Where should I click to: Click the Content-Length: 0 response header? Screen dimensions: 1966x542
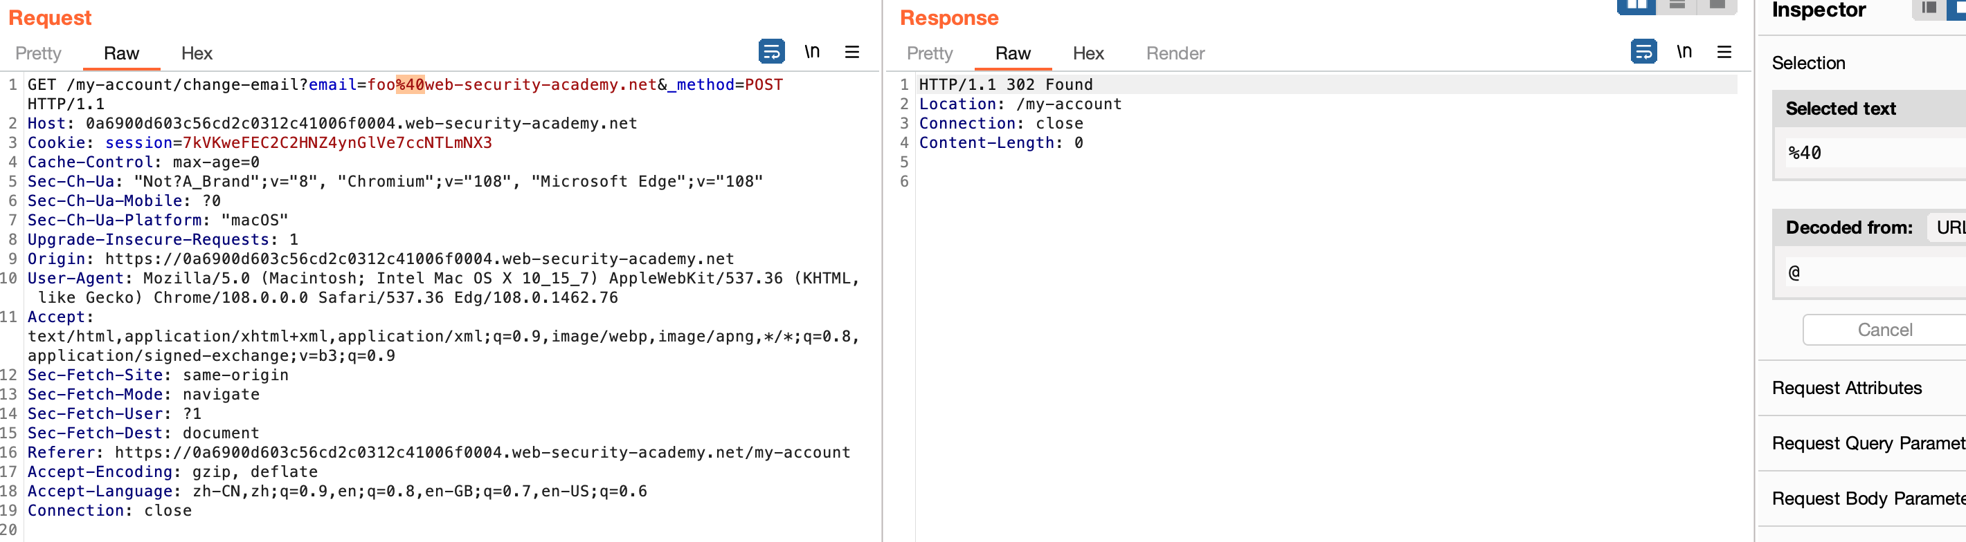pos(1000,142)
